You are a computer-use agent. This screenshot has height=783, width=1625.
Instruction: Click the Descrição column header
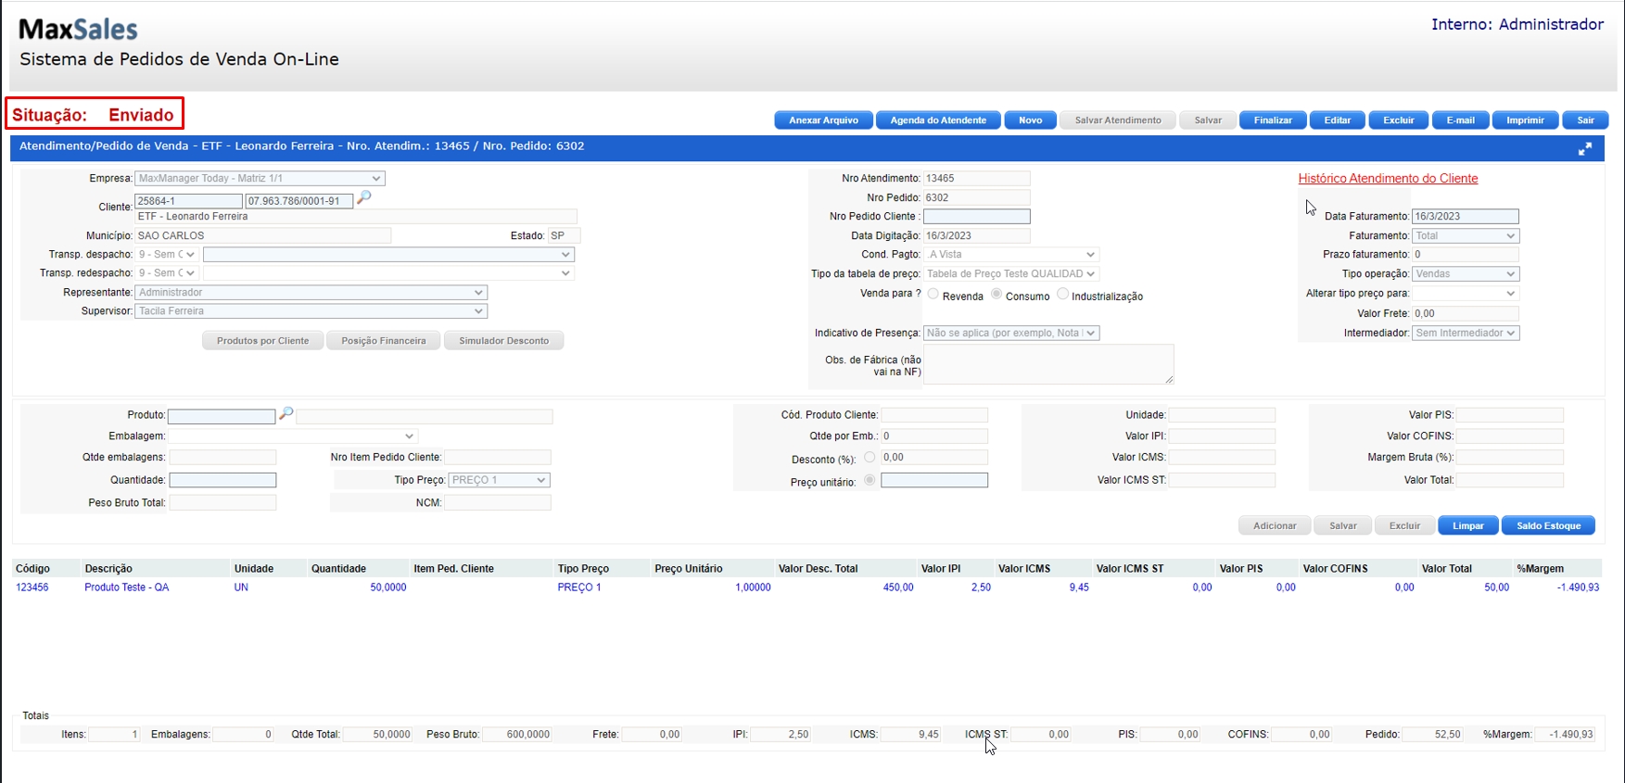click(x=108, y=569)
